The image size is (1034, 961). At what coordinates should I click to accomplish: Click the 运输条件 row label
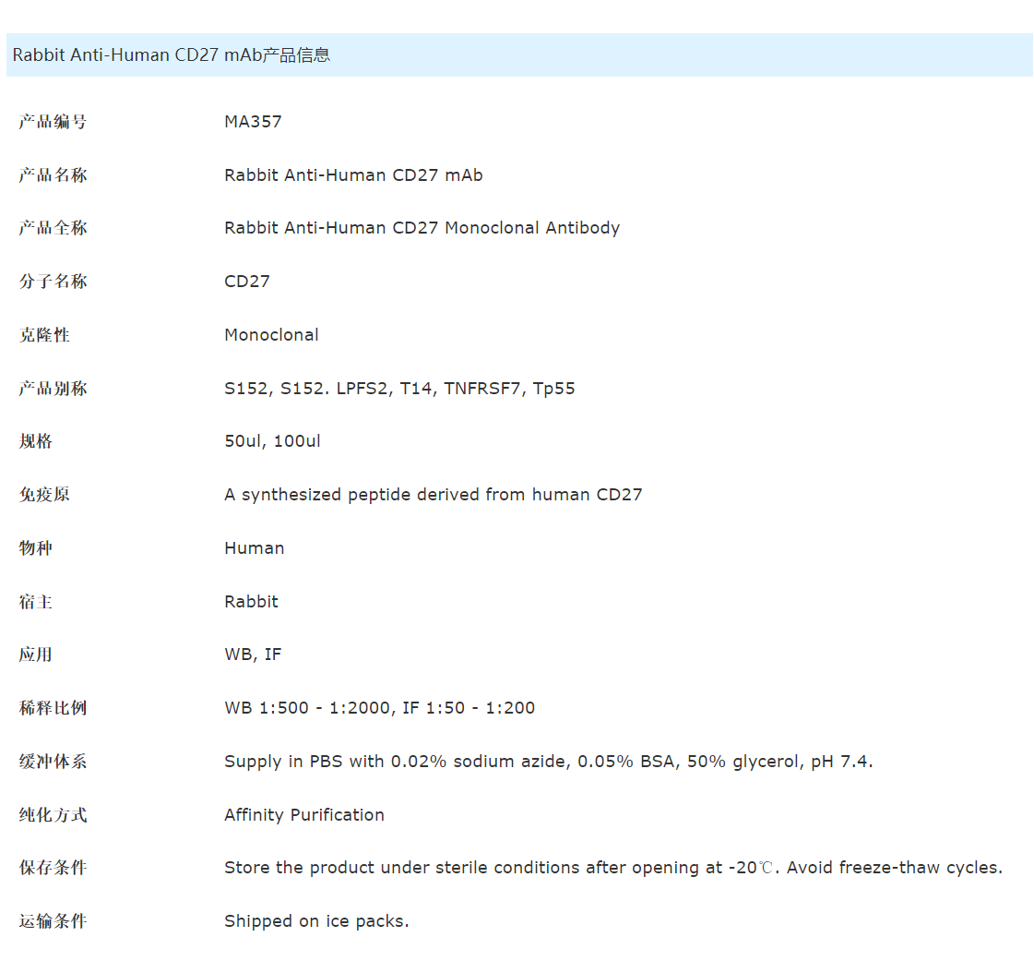[x=53, y=921]
